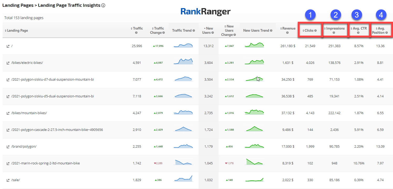The image size is (393, 189).
Task: Click the info icon beside Landing Page Traffic Insights
Action: tap(103, 5)
